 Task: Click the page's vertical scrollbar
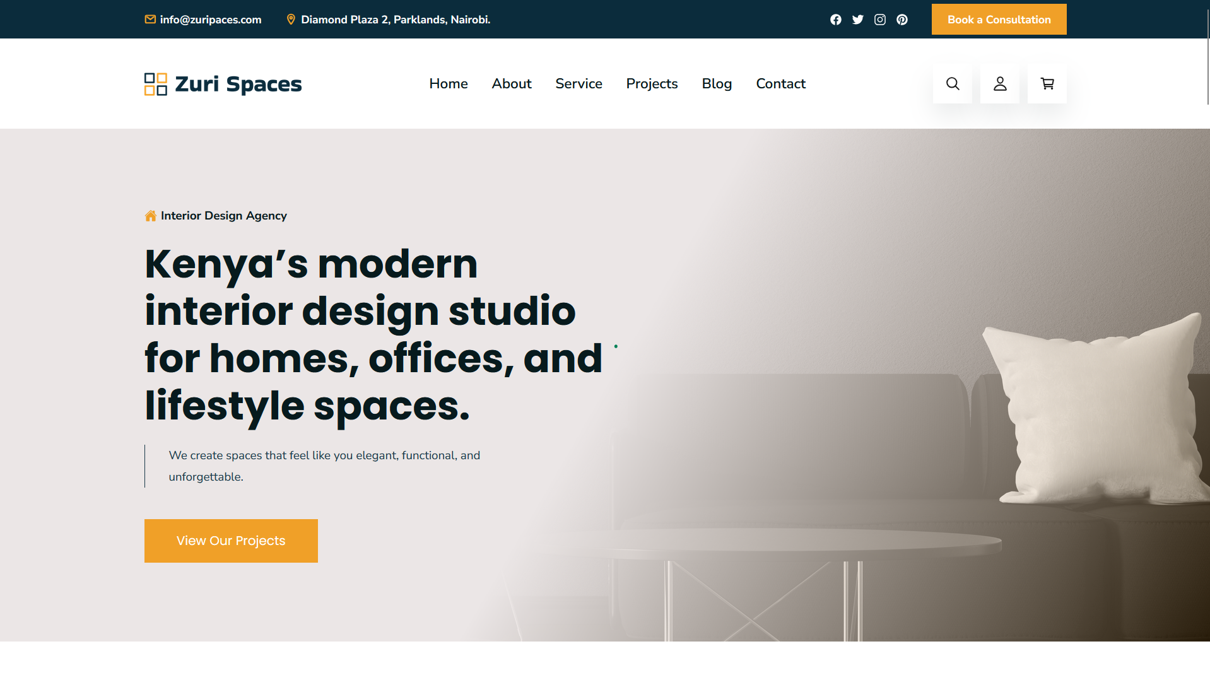[1207, 57]
